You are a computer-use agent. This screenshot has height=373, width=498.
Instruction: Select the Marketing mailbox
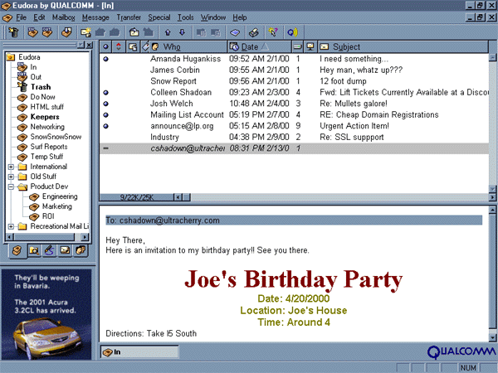pyautogui.click(x=57, y=206)
